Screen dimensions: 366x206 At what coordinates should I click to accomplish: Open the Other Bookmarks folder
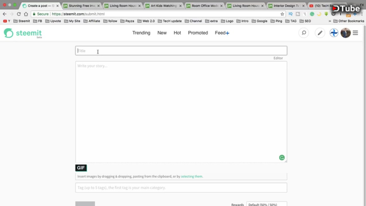point(349,21)
